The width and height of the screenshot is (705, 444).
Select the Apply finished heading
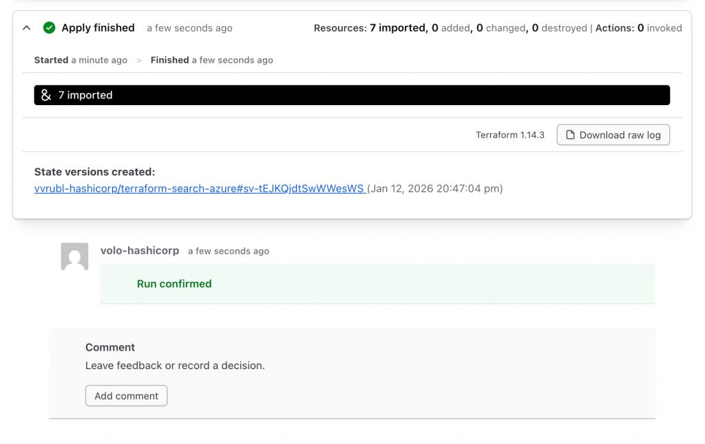pos(98,28)
